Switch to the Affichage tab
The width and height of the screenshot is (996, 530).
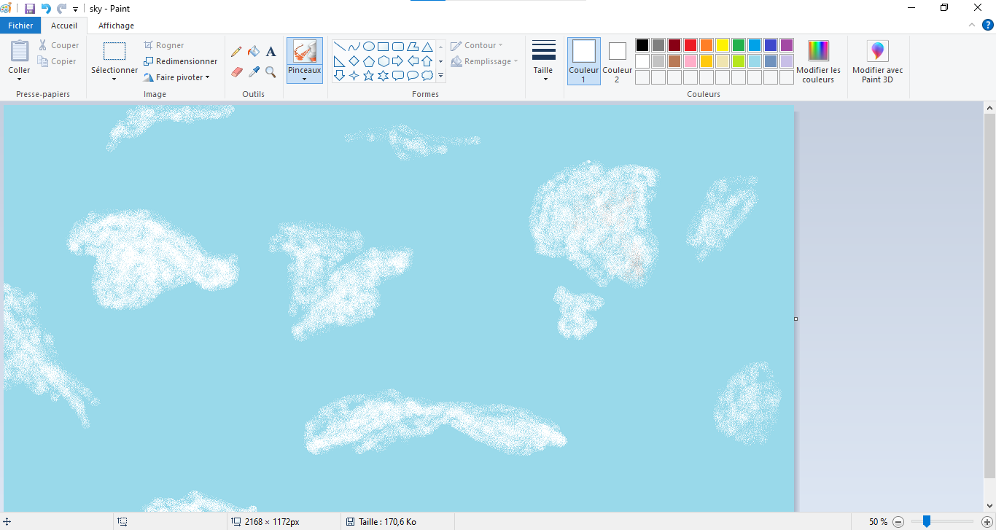(116, 25)
